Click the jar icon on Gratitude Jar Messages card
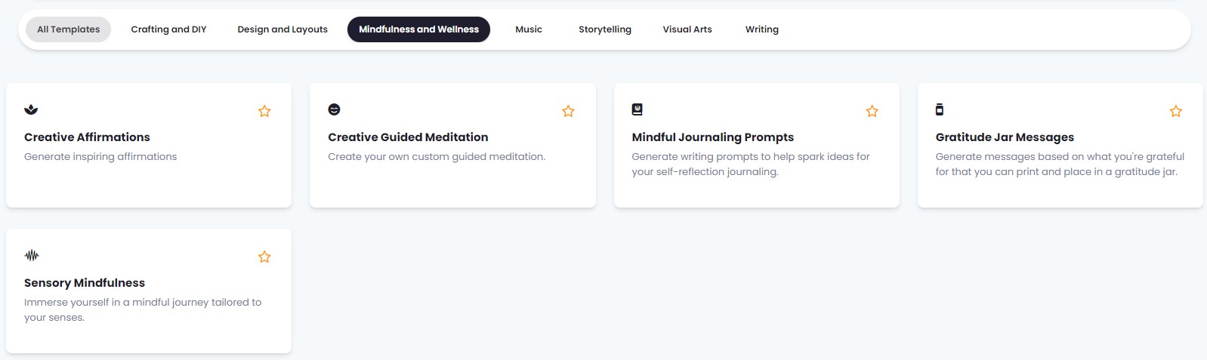This screenshot has height=360, width=1207. coord(940,109)
